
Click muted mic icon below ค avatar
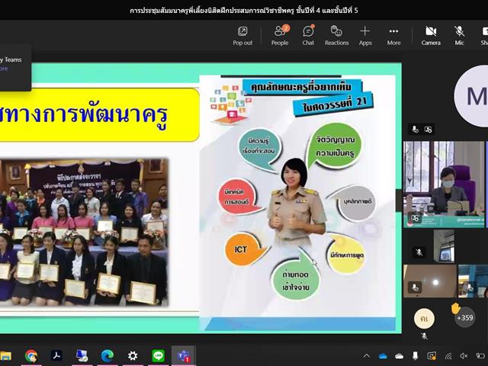[x=424, y=335]
